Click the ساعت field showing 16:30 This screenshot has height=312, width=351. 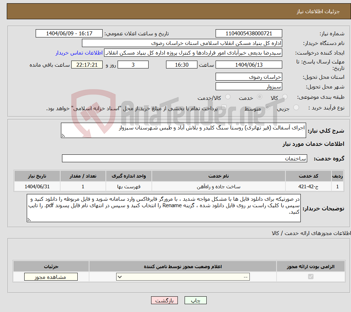pos(182,65)
